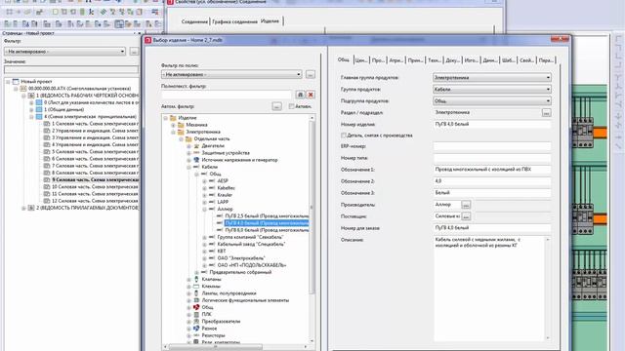Click ellipsis button for Раздел / подраздел

click(x=547, y=113)
